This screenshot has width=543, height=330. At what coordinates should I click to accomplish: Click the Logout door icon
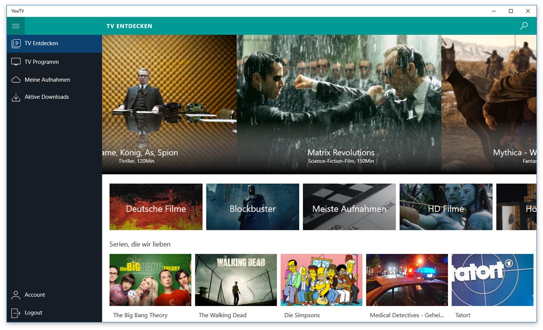click(16, 313)
